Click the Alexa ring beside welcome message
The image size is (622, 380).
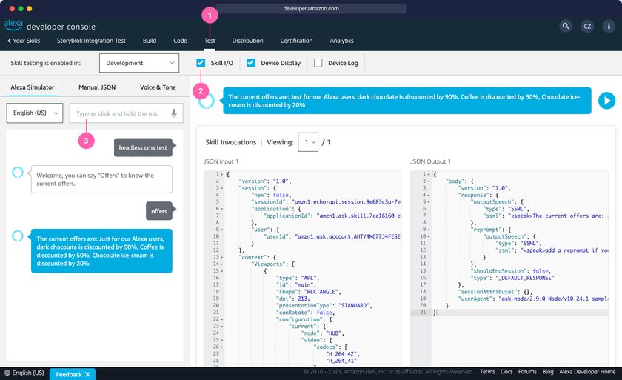(x=18, y=172)
